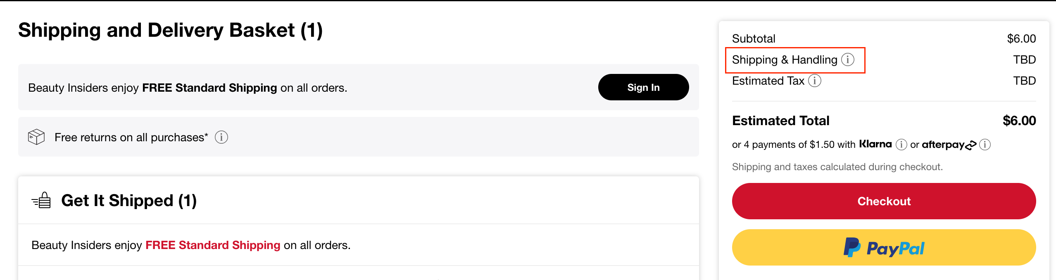Pay using the yellow PayPal button
Image resolution: width=1056 pixels, height=280 pixels.
[x=884, y=248]
